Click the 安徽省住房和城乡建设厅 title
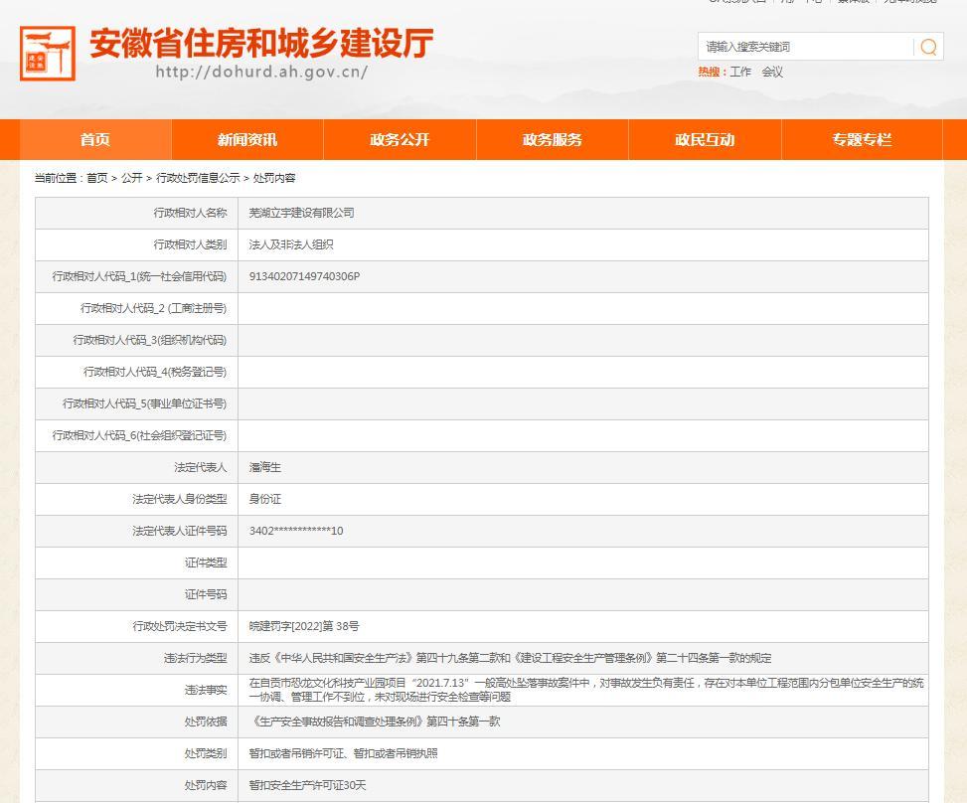 coord(261,43)
